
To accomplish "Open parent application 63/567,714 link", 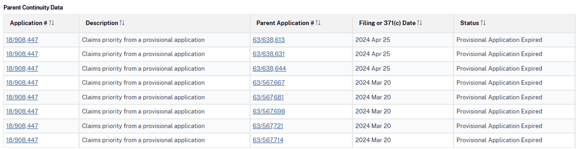I will pyautogui.click(x=268, y=140).
